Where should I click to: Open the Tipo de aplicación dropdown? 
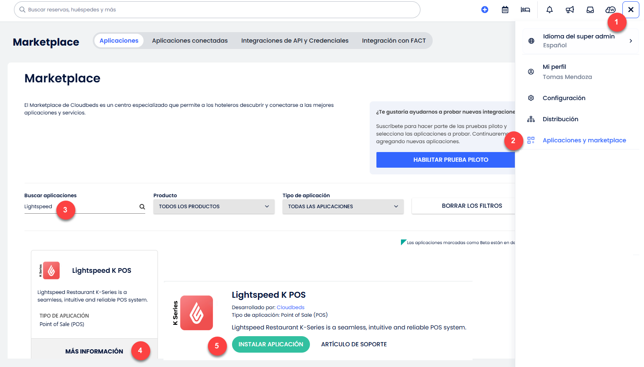(x=343, y=207)
